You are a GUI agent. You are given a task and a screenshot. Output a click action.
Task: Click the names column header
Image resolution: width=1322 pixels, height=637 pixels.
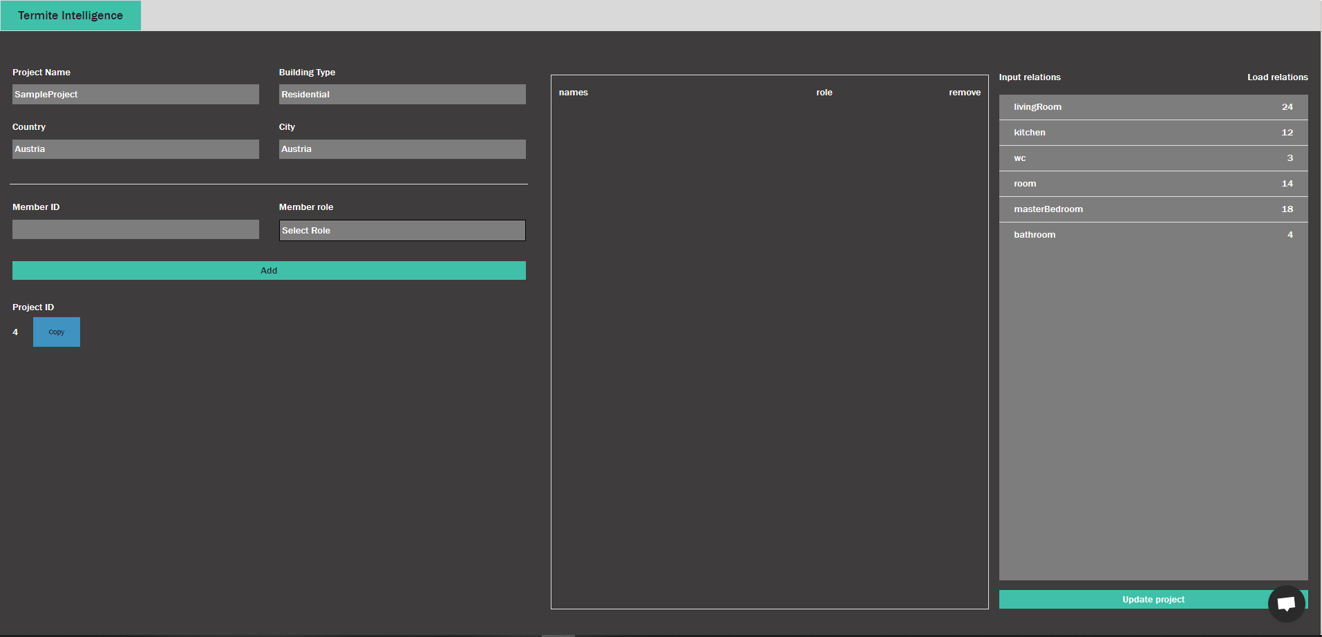pos(574,93)
